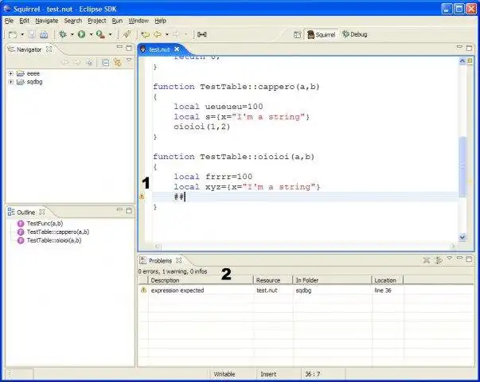This screenshot has height=382, width=480.
Task: Click the Forward navigation arrow icon
Action: 176,34
